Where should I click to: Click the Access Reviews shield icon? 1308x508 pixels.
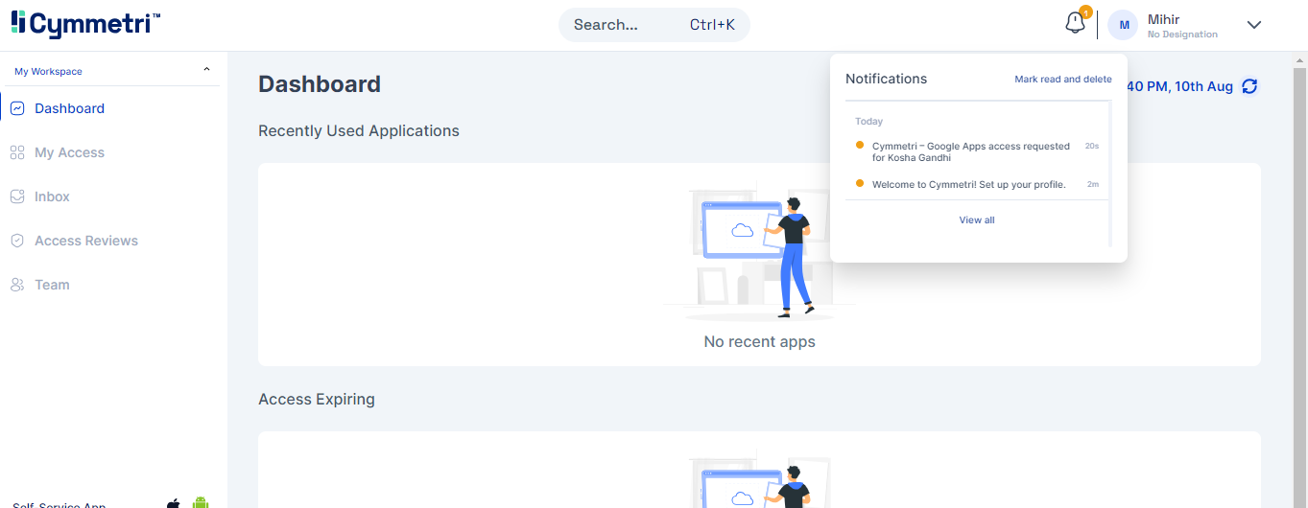point(17,241)
